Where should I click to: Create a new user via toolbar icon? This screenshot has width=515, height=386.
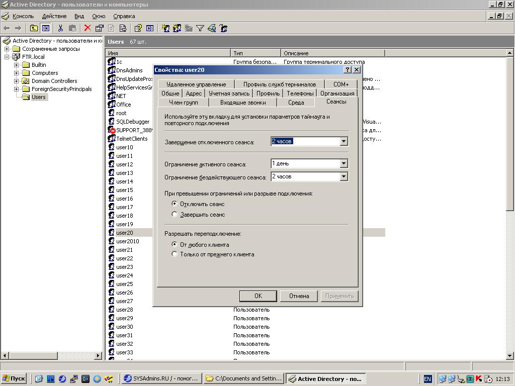(x=165, y=28)
